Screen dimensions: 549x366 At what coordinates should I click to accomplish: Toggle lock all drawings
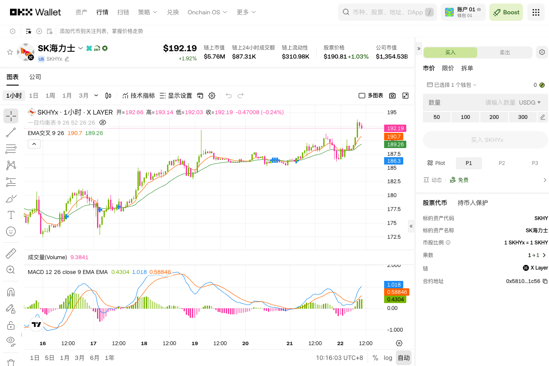(x=11, y=325)
